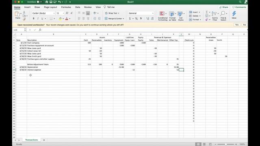The height and width of the screenshot is (146, 260).
Task: Click the Sort & Filter icon
Action: (214, 13)
